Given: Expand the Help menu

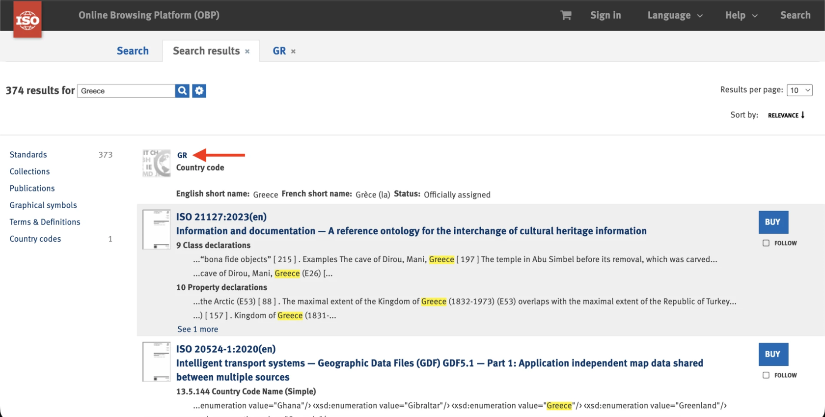Looking at the screenshot, I should pos(742,15).
